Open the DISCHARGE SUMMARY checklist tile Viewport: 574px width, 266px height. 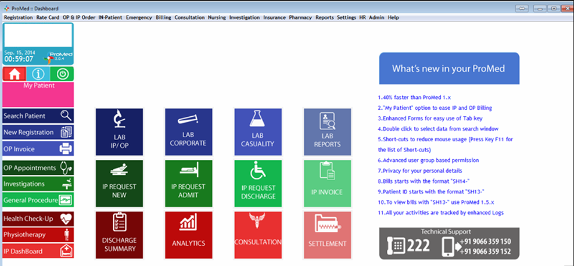click(120, 235)
